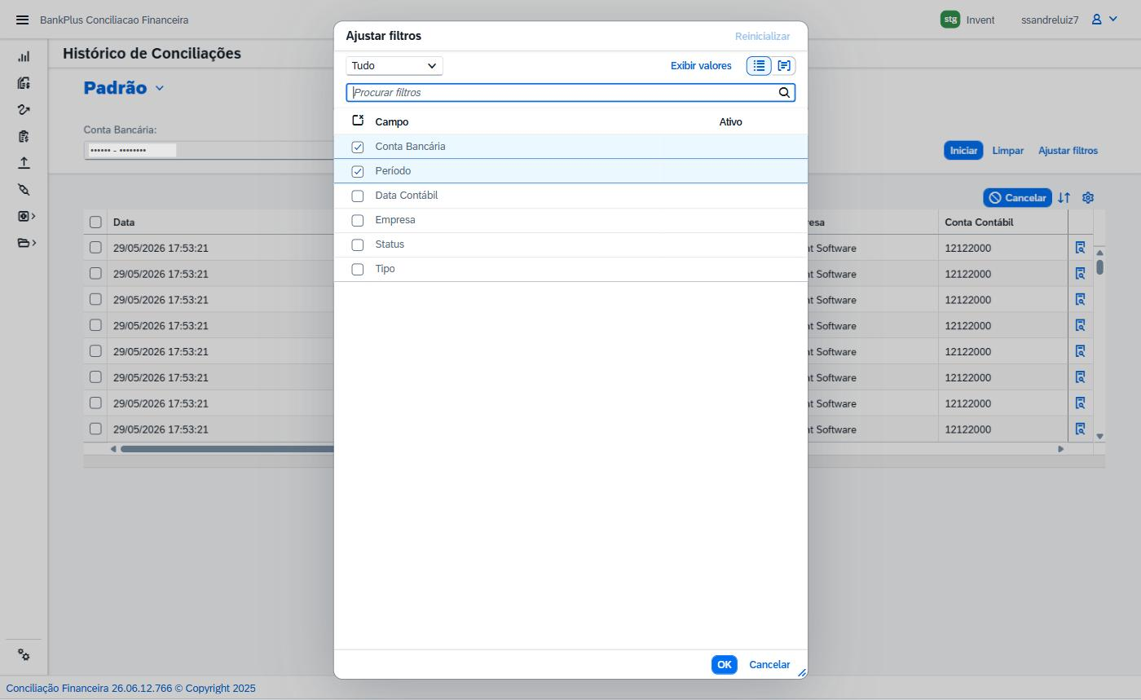
Task: Click the search magnifier in Procurar filtros
Action: click(x=784, y=93)
